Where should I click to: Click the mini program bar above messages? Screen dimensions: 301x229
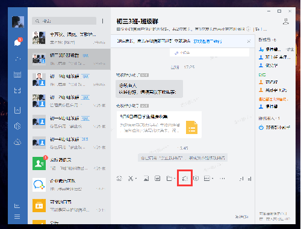[x=209, y=53]
